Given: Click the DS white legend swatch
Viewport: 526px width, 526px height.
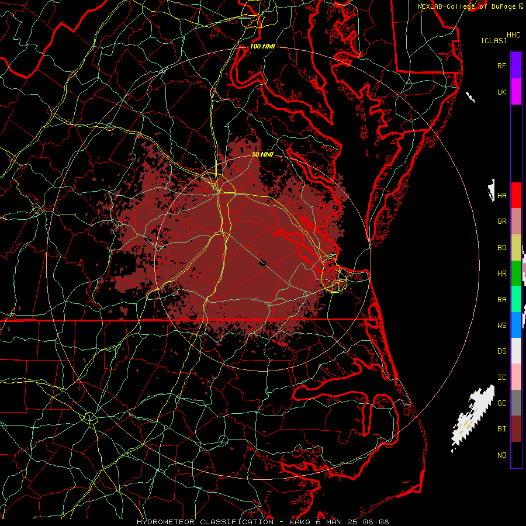Looking at the screenshot, I should pos(516,351).
